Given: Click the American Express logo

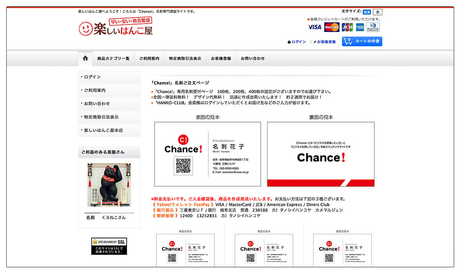Looking at the screenshot, I should click(360, 27).
